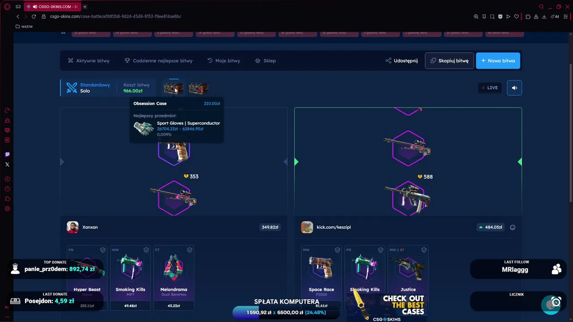Open X from the sidebar

click(x=7, y=165)
